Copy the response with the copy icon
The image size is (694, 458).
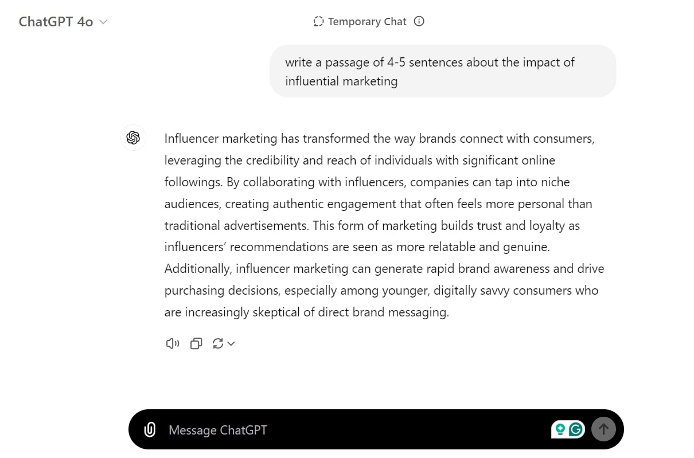pos(196,343)
